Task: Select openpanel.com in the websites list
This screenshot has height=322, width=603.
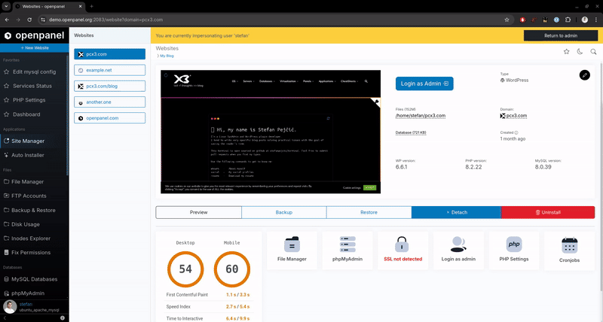Action: pyautogui.click(x=109, y=118)
